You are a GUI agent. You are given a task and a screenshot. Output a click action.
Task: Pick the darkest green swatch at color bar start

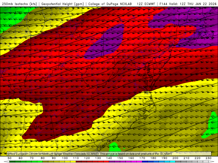[12, 162]
